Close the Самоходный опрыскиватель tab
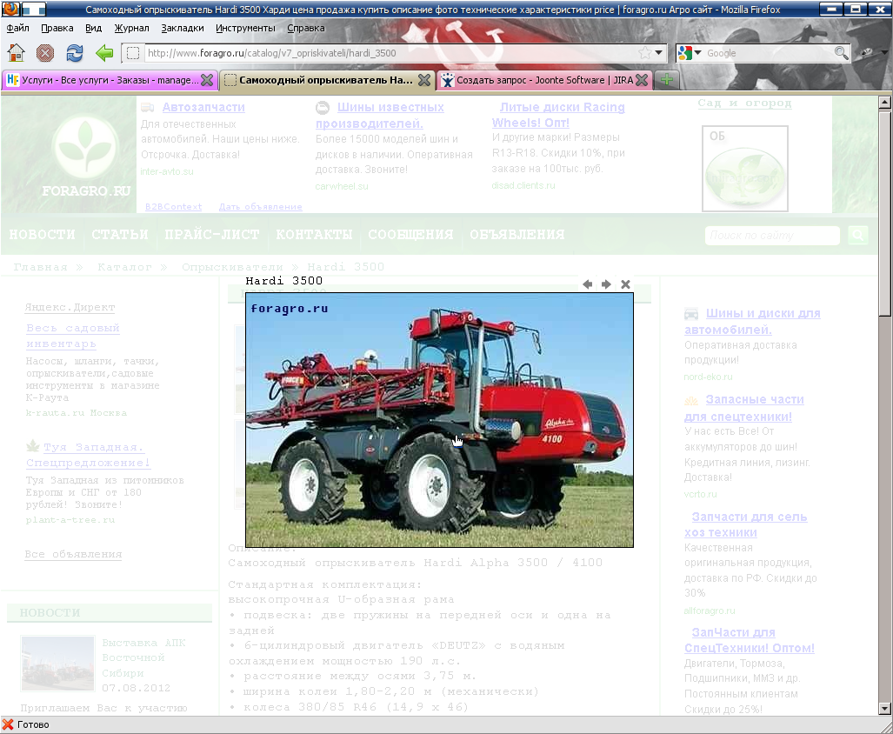Image resolution: width=893 pixels, height=734 pixels. point(424,80)
